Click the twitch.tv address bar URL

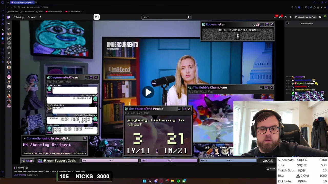35,7
